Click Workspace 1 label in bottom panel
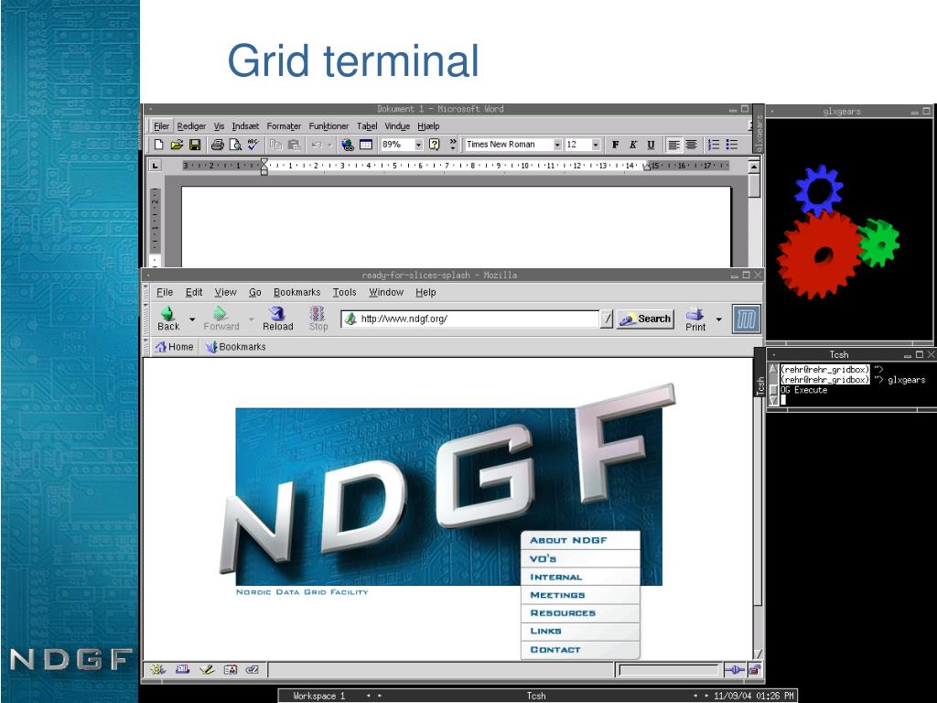The width and height of the screenshot is (937, 703). point(319,696)
